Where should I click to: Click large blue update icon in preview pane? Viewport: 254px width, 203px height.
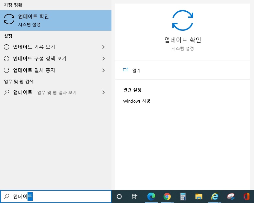pyautogui.click(x=183, y=20)
